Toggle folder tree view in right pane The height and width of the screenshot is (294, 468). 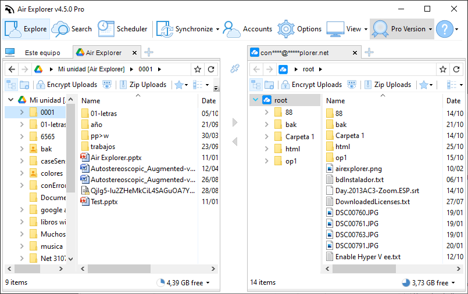coord(256,85)
